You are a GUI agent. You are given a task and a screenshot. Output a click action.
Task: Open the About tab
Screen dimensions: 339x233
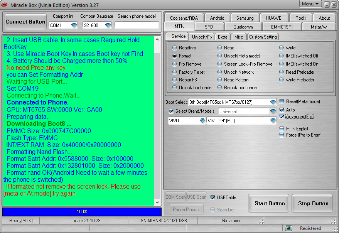pyautogui.click(x=324, y=18)
